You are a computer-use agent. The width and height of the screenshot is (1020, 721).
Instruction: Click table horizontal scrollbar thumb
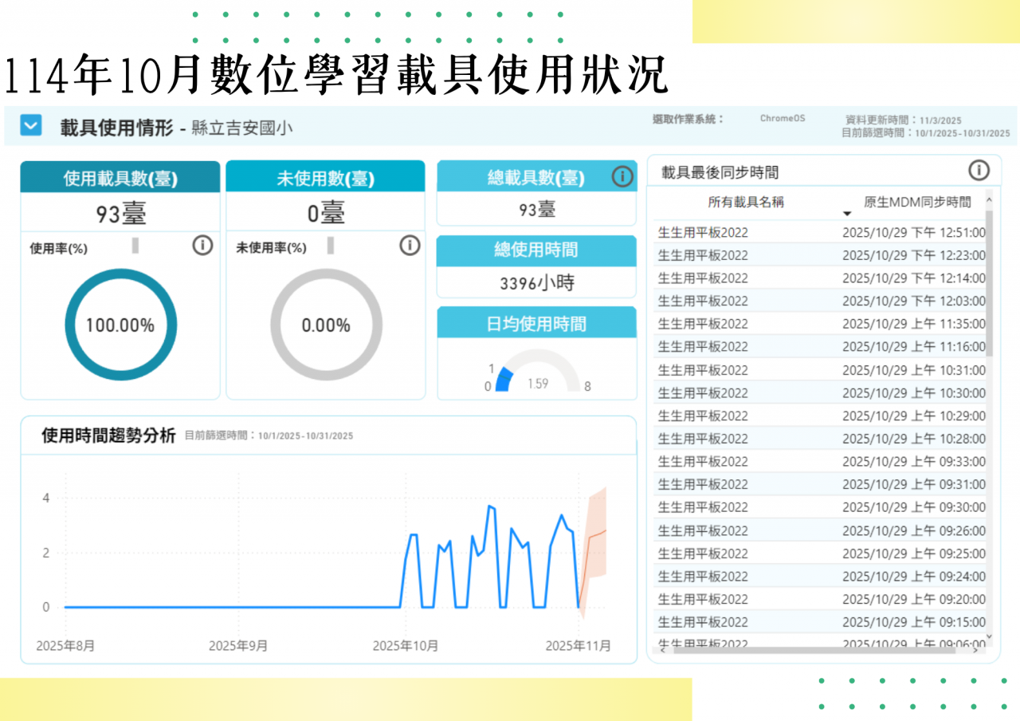tap(814, 650)
